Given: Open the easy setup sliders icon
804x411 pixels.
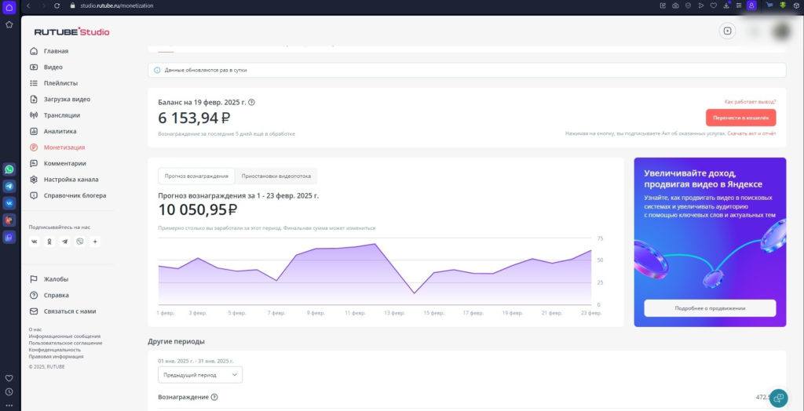Looking at the screenshot, I should [739, 5].
